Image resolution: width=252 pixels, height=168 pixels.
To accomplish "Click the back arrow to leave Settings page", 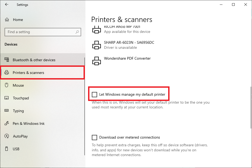I will click(6, 4).
